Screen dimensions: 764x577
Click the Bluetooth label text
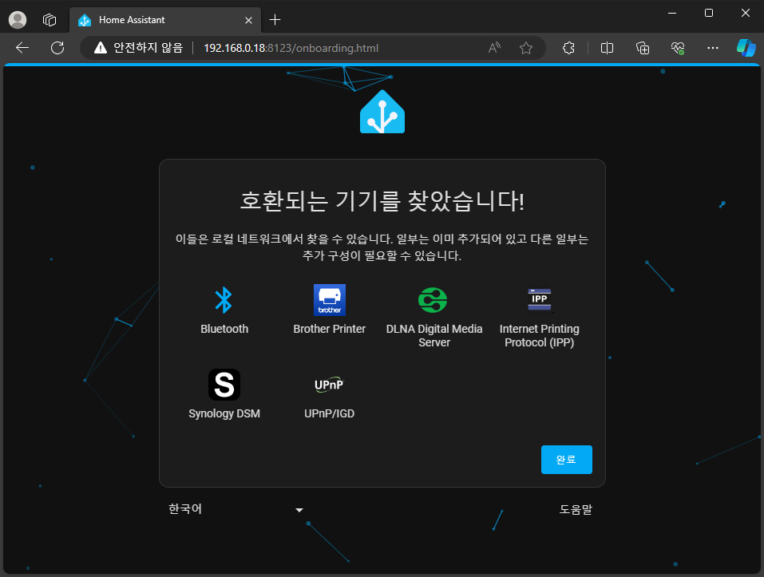click(224, 329)
